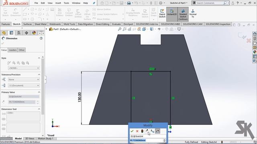
Task: Open the Tools menu
Action: [66, 3]
